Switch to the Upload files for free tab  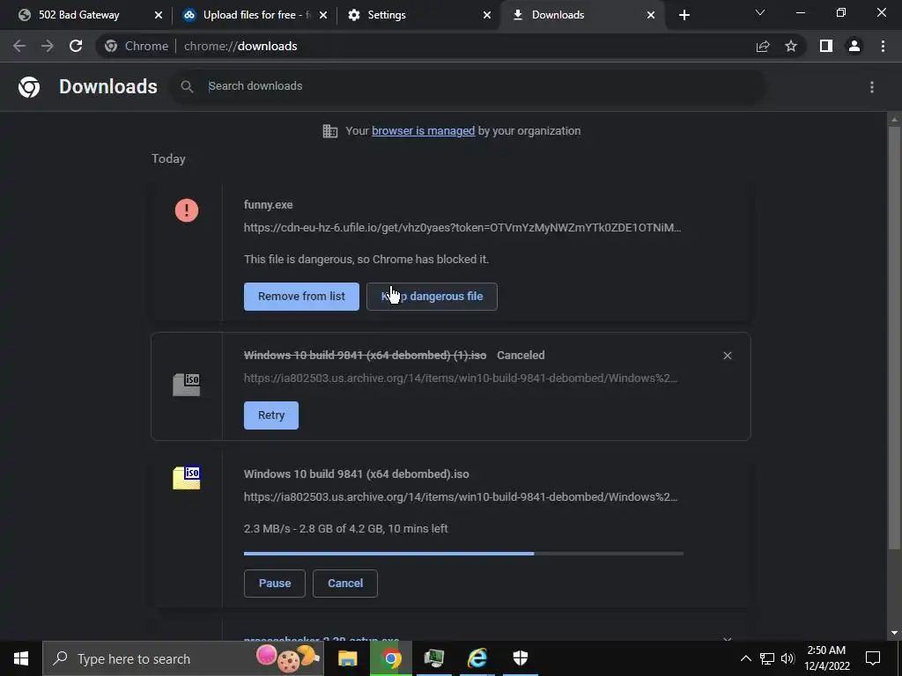coord(253,15)
